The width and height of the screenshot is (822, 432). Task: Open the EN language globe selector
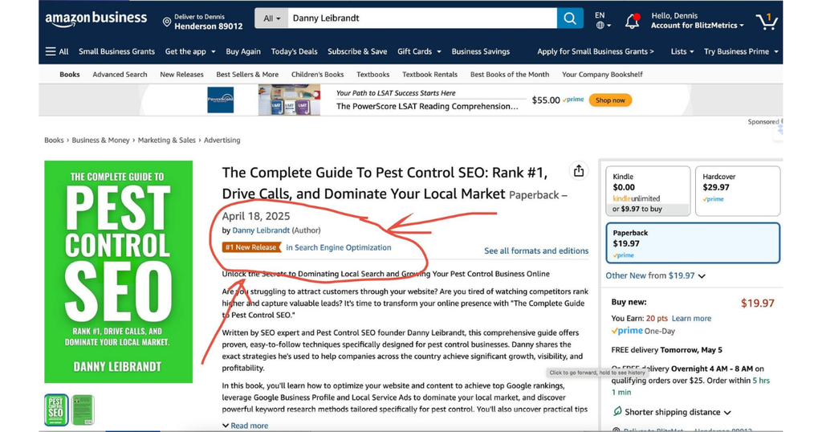603,20
